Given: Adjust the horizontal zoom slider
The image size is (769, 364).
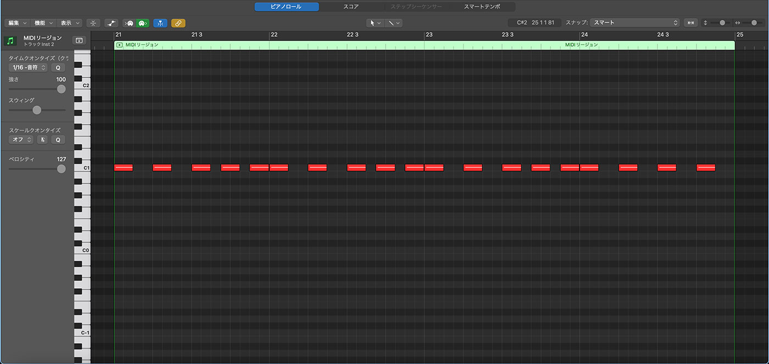Looking at the screenshot, I should pyautogui.click(x=754, y=23).
